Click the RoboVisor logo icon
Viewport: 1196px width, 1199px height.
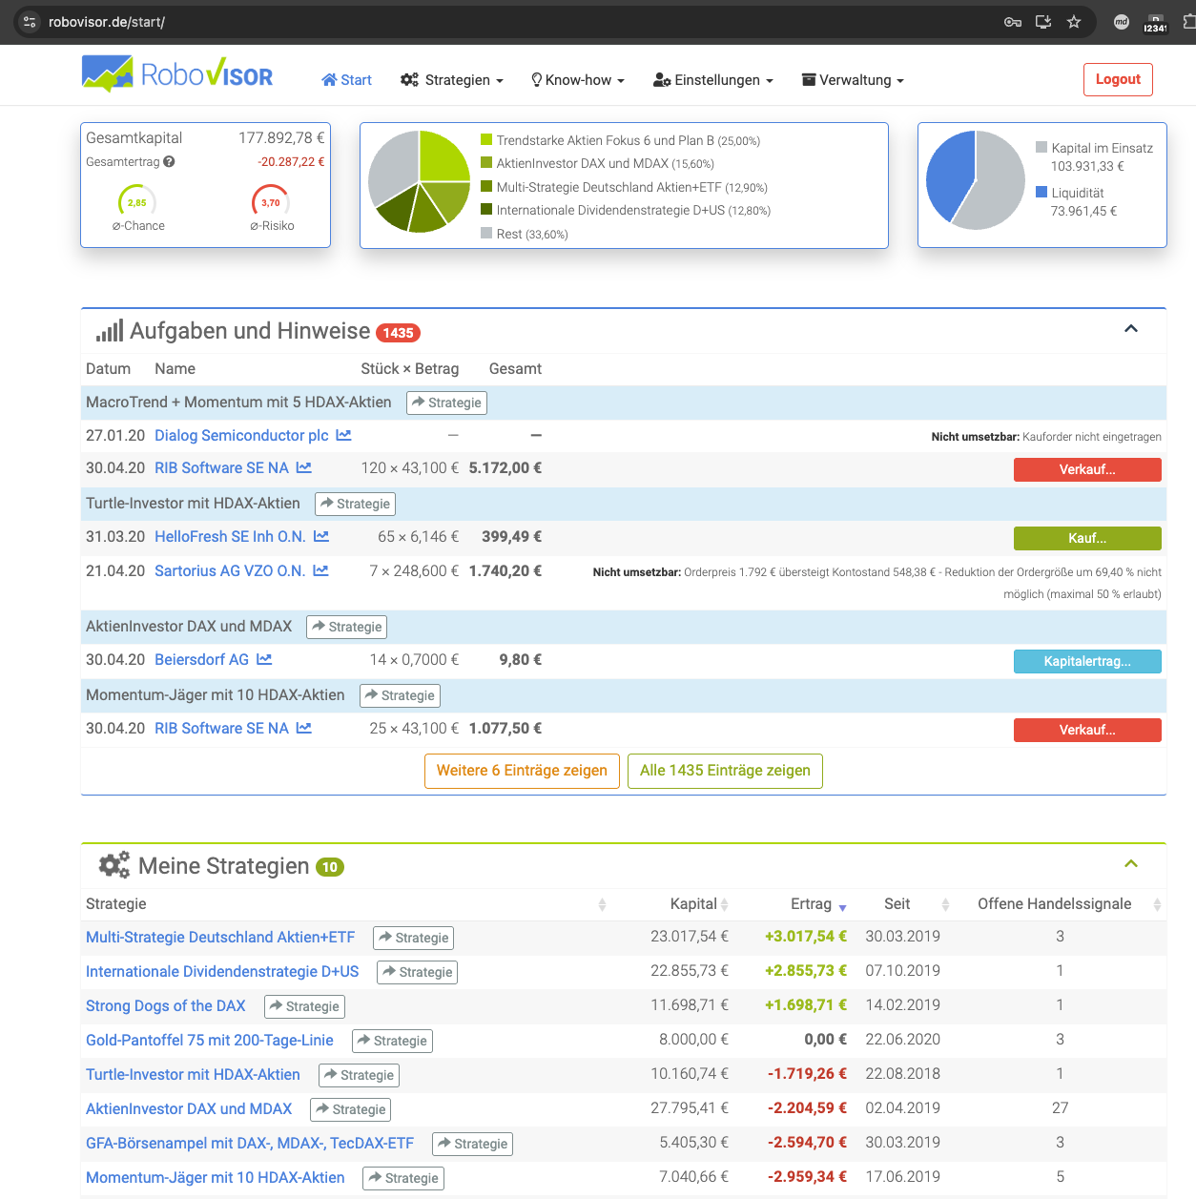click(x=106, y=72)
